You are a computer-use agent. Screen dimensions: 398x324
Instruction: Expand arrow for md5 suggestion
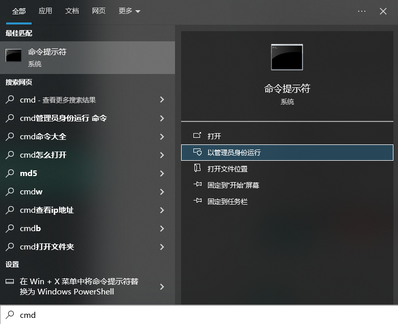(x=162, y=173)
